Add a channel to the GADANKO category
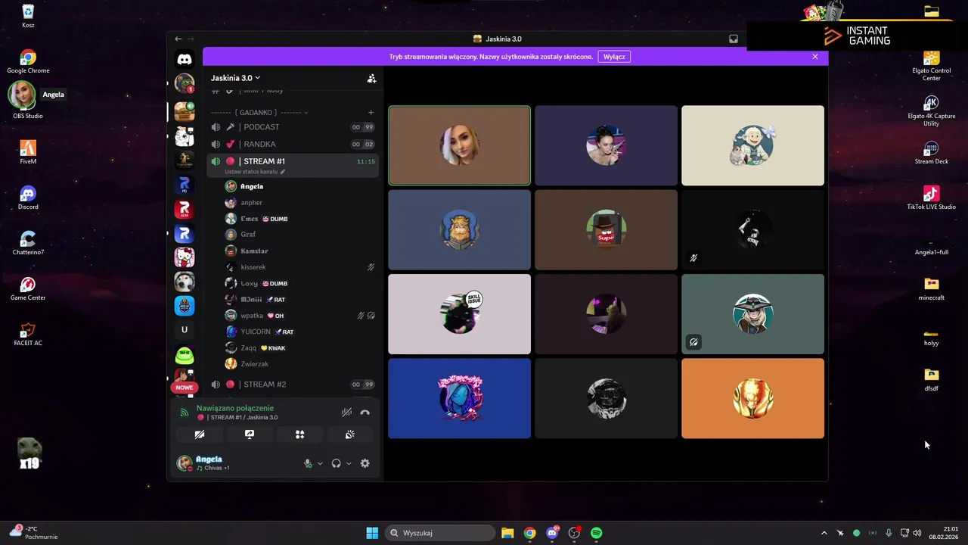Screen dimensions: 968x545 coord(371,113)
